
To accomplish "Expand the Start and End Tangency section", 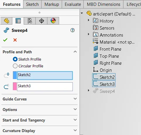I will click(75, 120).
